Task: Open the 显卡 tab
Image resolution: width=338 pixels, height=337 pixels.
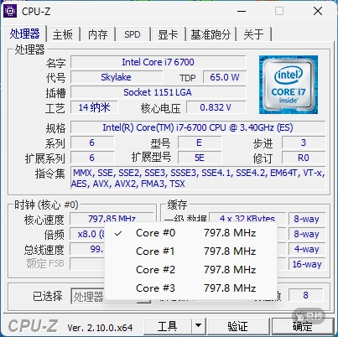Action: pos(168,34)
